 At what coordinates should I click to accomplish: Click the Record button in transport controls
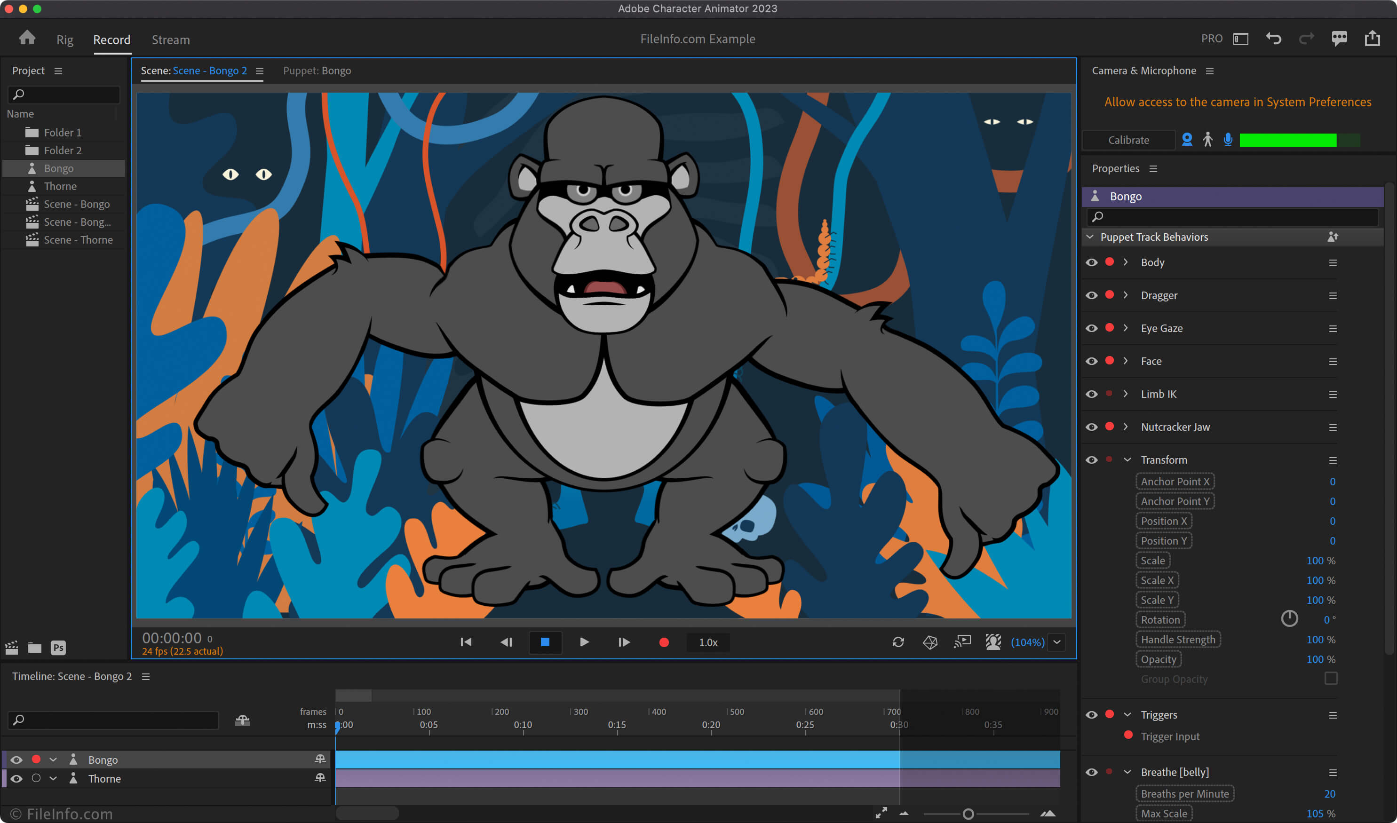click(x=663, y=643)
